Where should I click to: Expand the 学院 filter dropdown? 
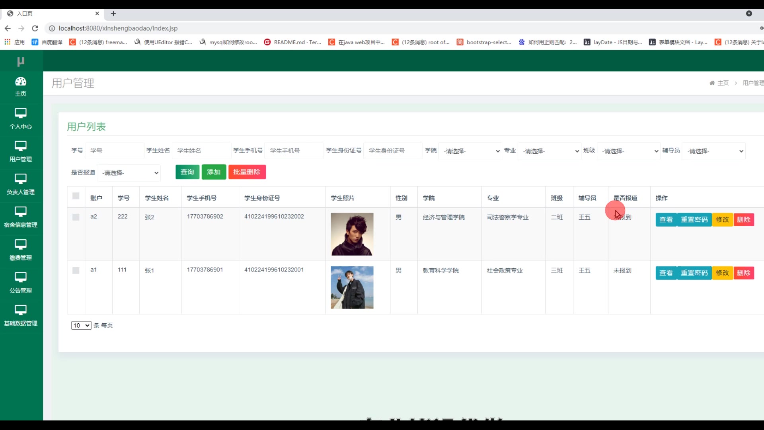point(470,151)
